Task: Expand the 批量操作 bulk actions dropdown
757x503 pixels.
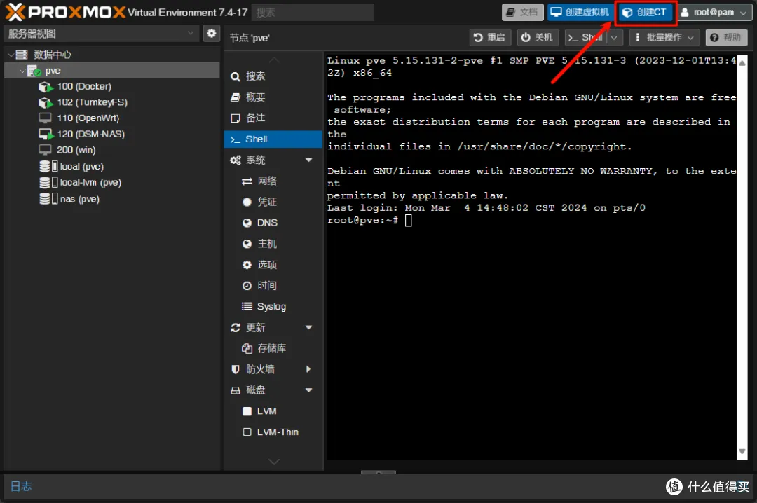Action: [x=664, y=37]
